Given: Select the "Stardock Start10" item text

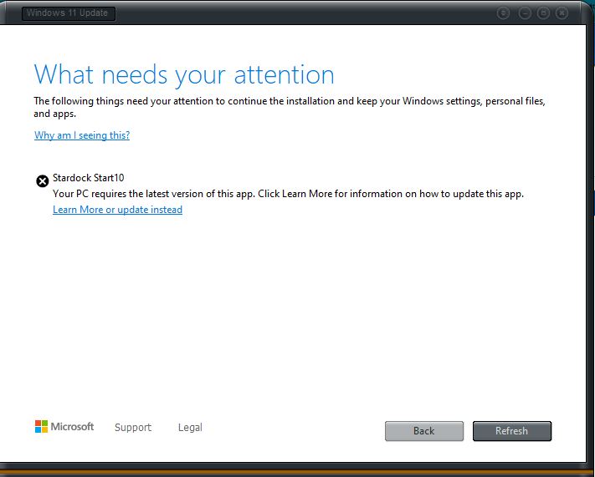Looking at the screenshot, I should [x=89, y=178].
